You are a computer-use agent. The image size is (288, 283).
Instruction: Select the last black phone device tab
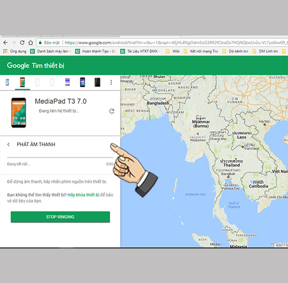click(x=97, y=82)
